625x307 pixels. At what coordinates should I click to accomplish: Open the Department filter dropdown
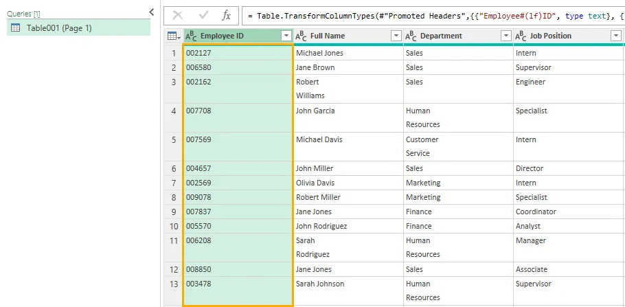[x=506, y=36]
